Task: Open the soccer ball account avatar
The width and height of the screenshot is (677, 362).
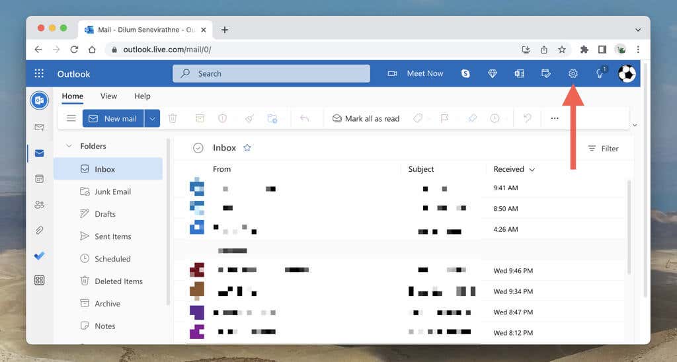Action: tap(627, 74)
